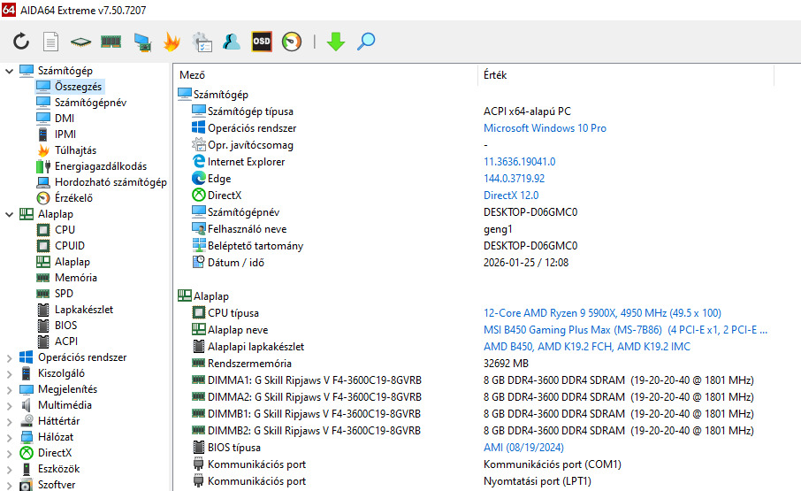Click the Refresh toolbar icon
The height and width of the screenshot is (491, 801).
click(x=21, y=42)
